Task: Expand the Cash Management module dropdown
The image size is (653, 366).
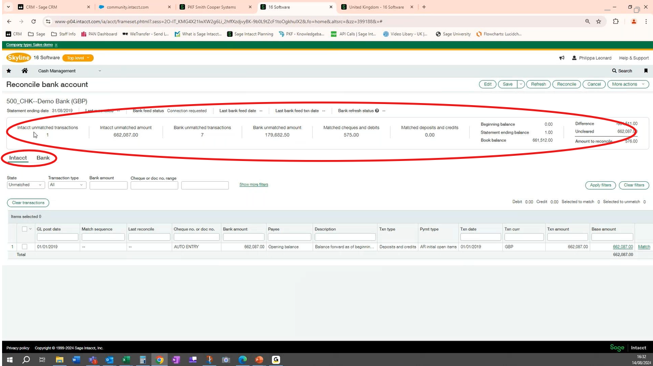Action: [100, 71]
